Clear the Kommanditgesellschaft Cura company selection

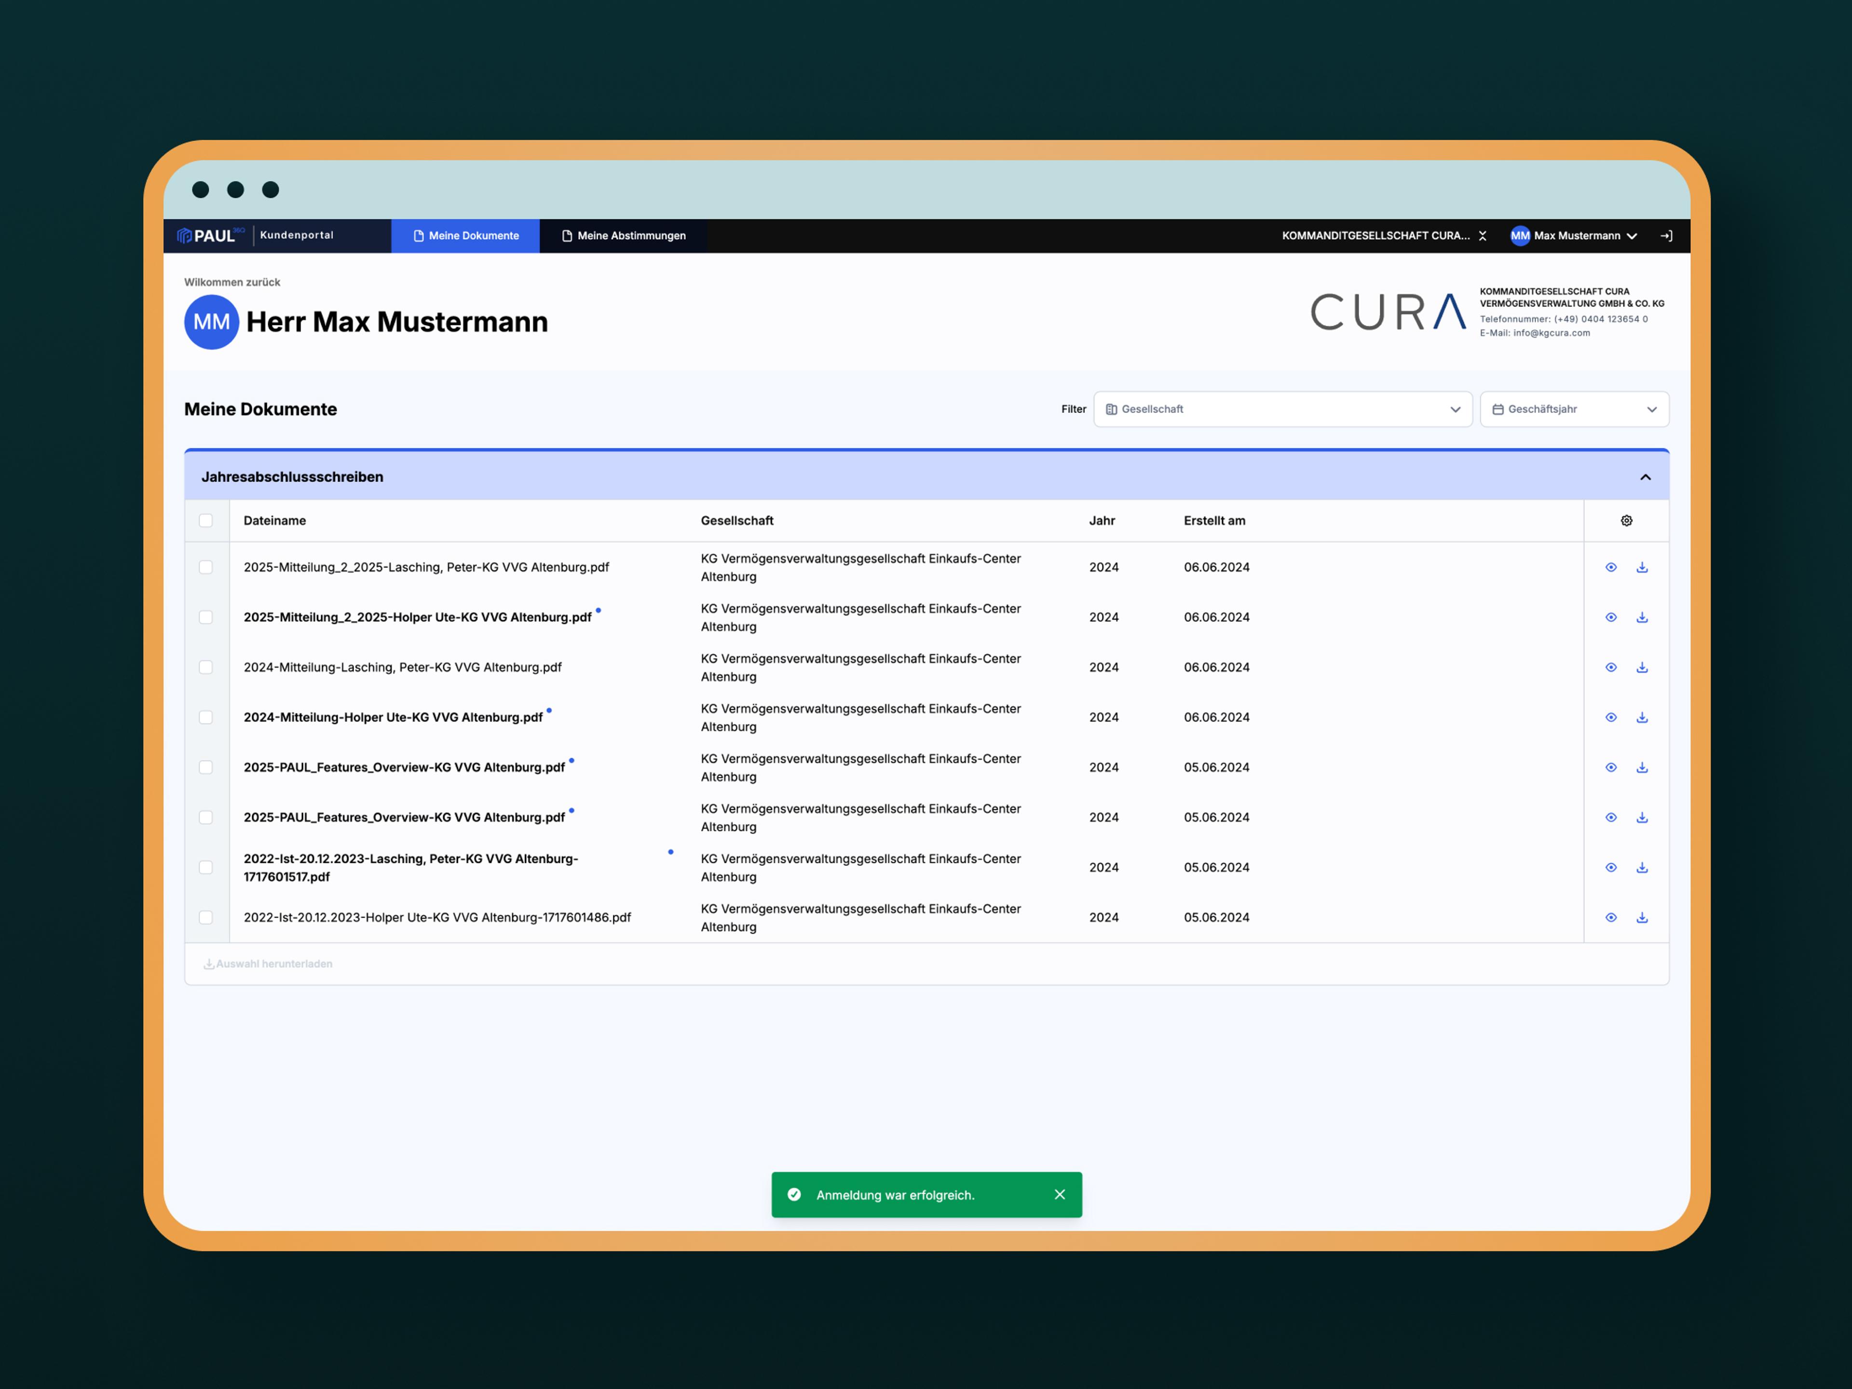[1483, 236]
